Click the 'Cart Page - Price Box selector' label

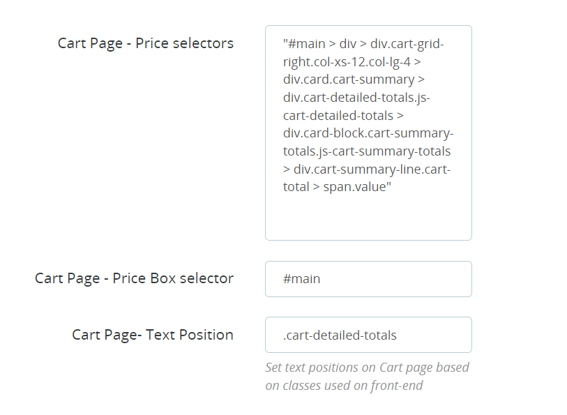click(x=134, y=278)
